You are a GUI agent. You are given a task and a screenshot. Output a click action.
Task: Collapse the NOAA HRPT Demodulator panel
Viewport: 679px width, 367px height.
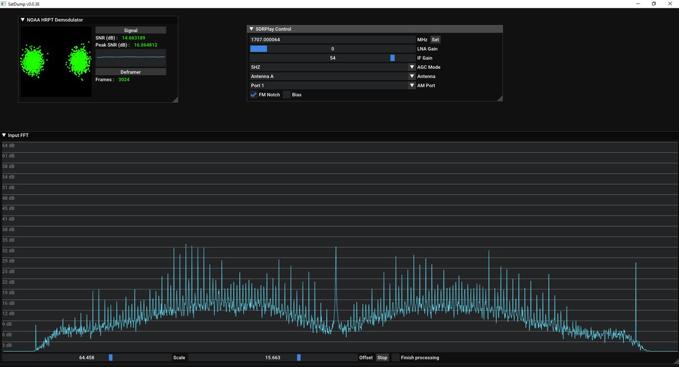coord(23,20)
